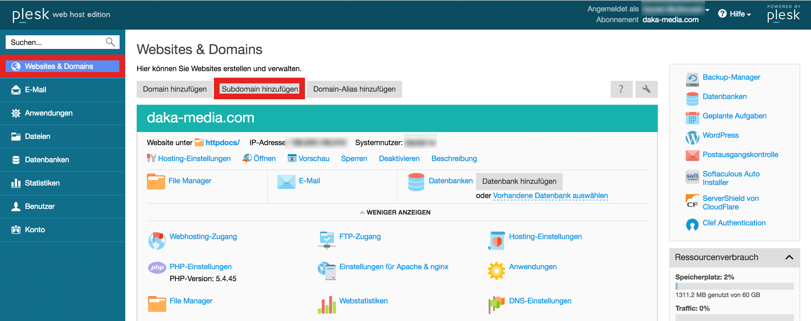Click the question mark help button

click(x=621, y=89)
